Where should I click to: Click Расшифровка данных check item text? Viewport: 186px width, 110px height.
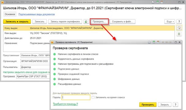coord(69,84)
